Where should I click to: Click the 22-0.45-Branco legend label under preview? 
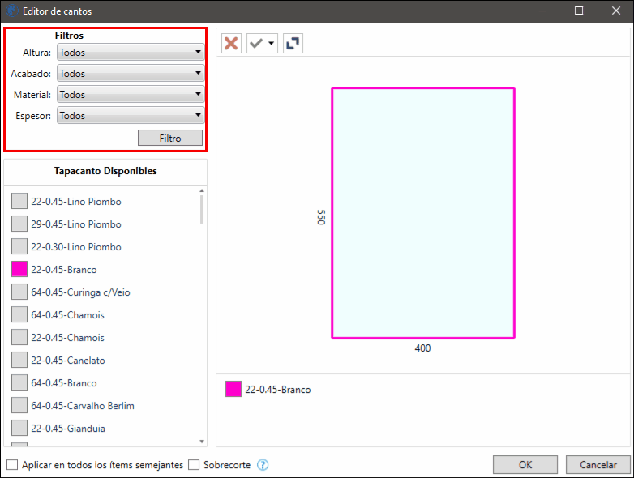tap(278, 390)
